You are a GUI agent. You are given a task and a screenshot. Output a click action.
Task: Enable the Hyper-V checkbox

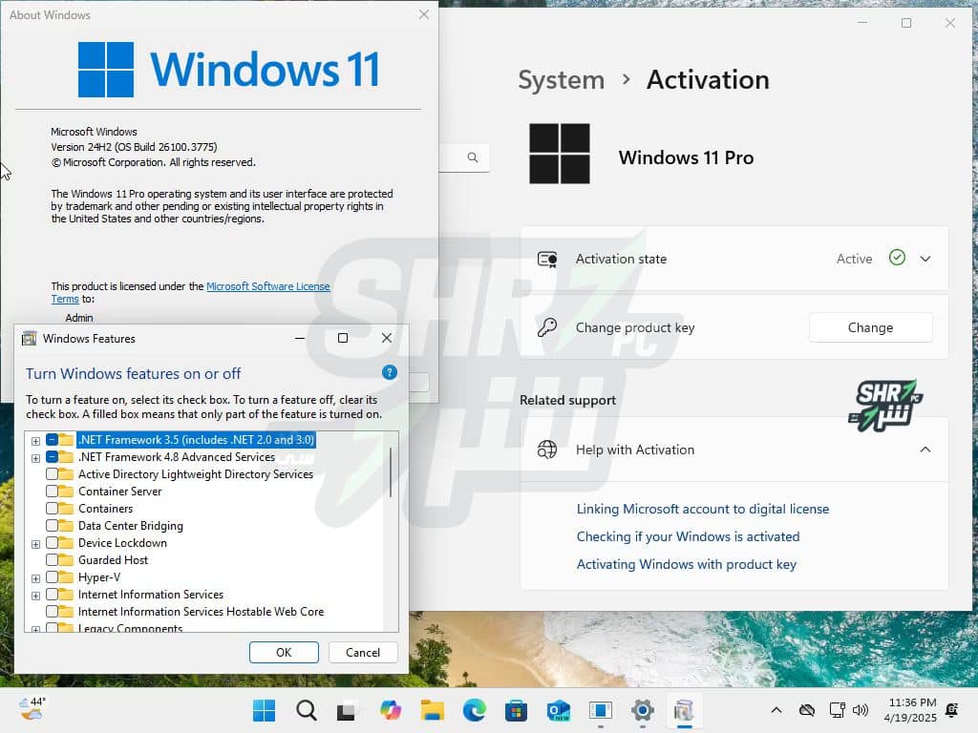[52, 577]
